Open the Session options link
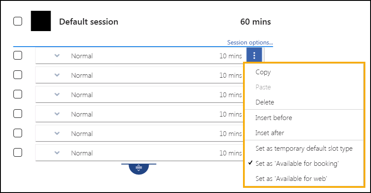371x193 pixels. (250, 42)
